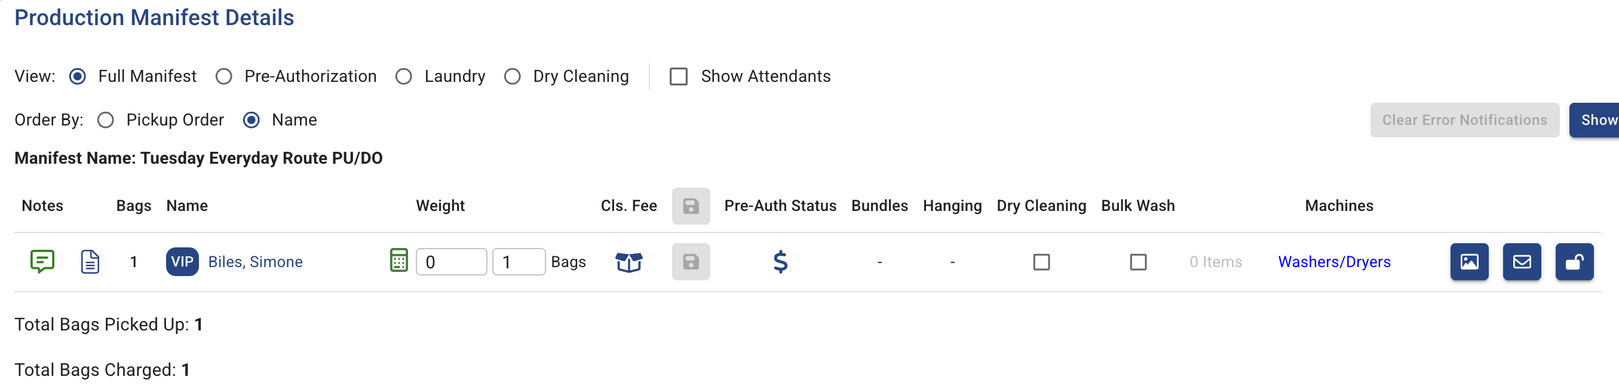Order by Pickup Order radio button
Image resolution: width=1619 pixels, height=392 pixels.
106,120
